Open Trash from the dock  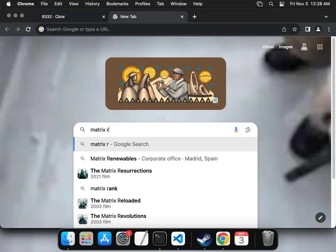click(268, 238)
